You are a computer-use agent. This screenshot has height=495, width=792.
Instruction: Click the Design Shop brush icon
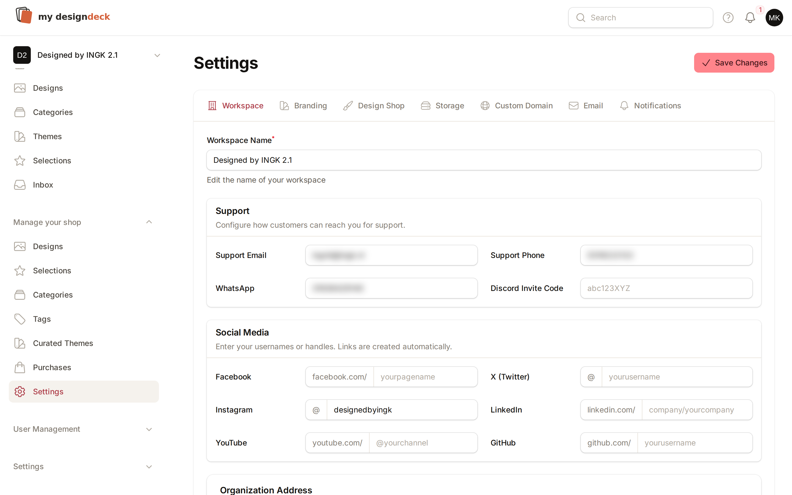[348, 106]
